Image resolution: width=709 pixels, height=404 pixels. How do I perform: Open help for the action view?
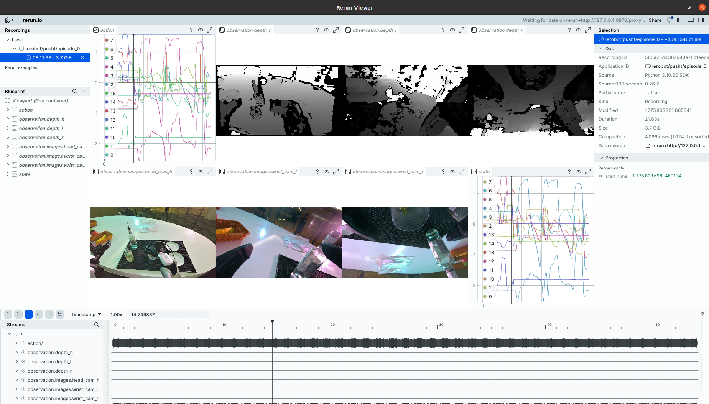(x=191, y=30)
